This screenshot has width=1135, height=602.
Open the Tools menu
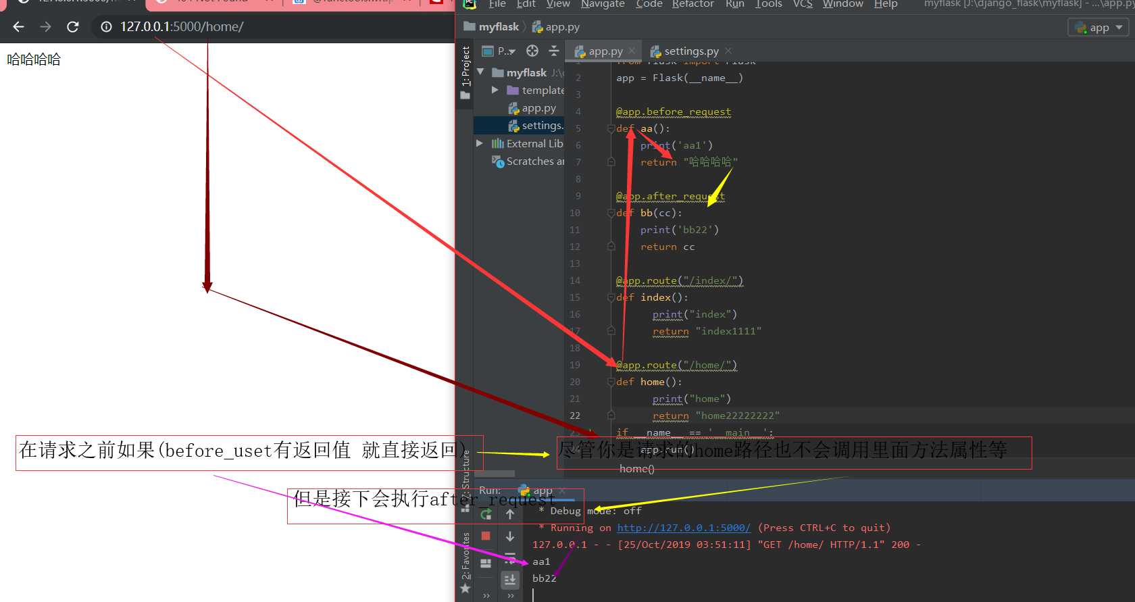point(768,4)
